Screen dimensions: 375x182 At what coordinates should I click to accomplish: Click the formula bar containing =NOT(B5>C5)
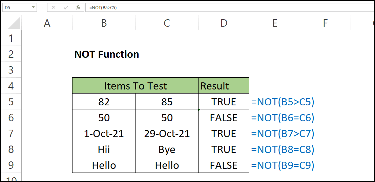(230, 8)
